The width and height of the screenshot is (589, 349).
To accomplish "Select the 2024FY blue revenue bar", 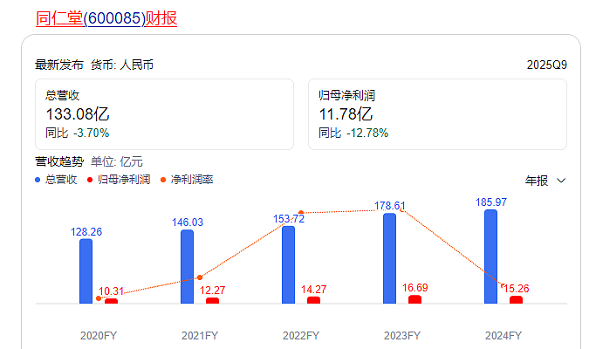I will pos(490,257).
